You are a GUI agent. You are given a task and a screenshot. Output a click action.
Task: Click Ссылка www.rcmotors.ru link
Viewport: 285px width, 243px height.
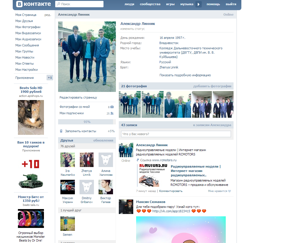point(158,160)
